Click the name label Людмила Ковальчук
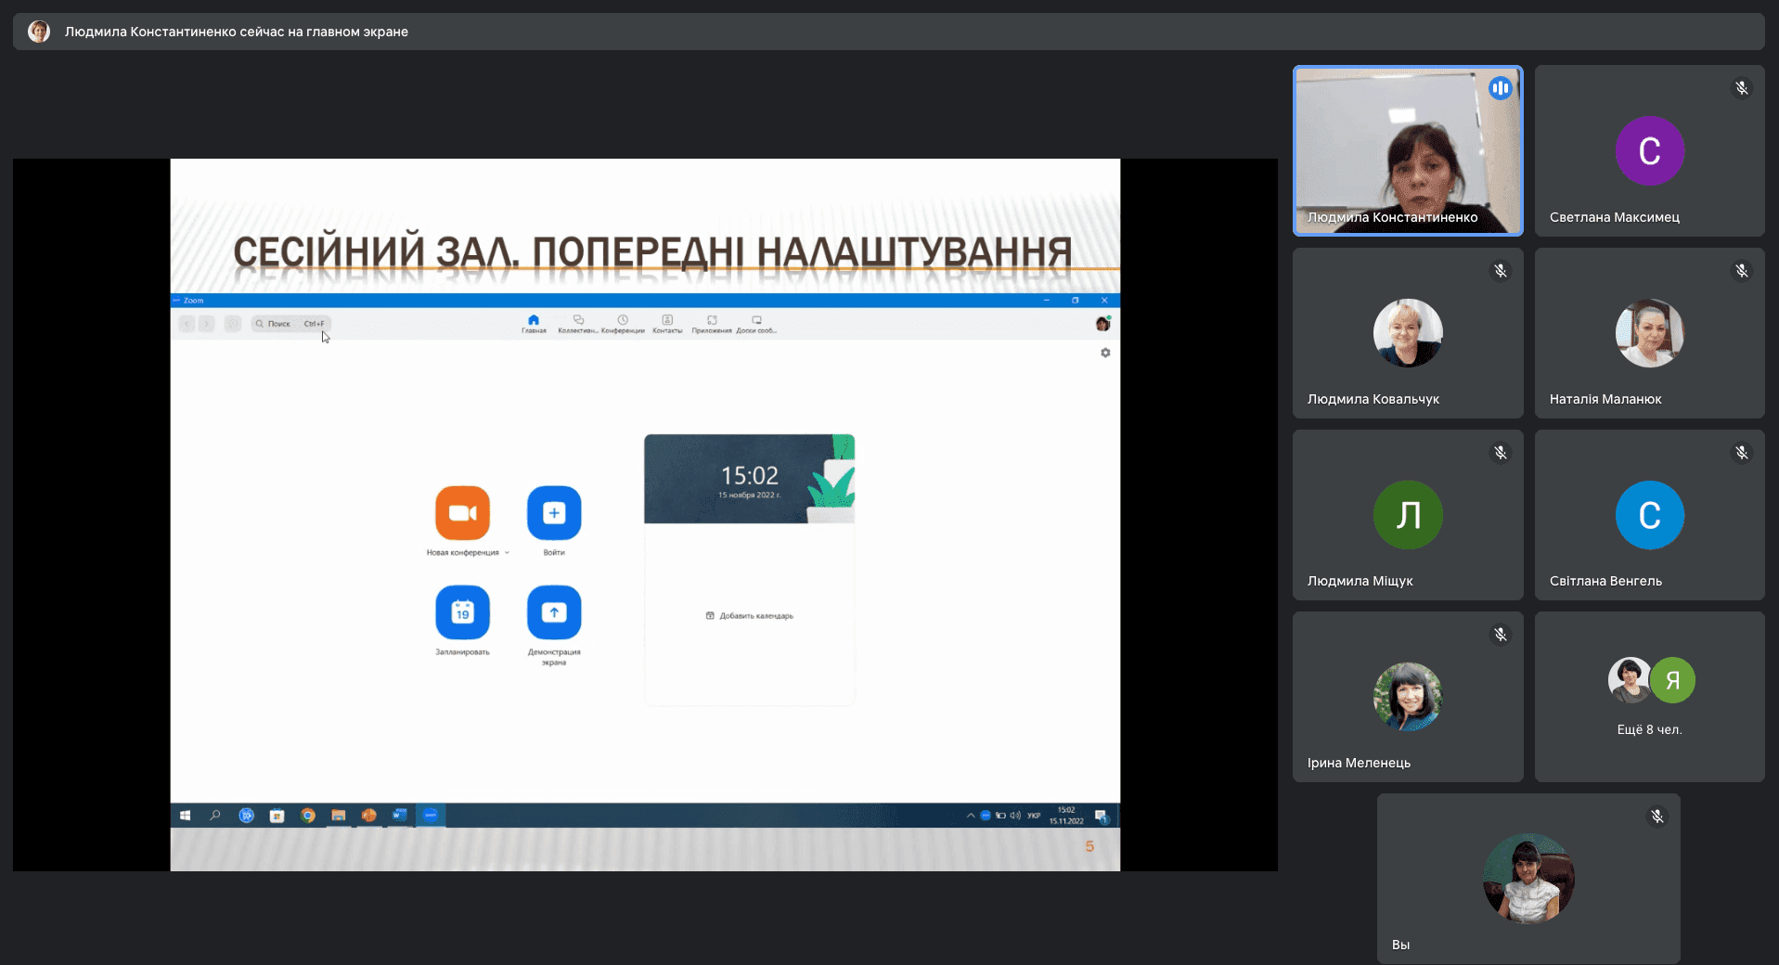1779x965 pixels. pos(1373,399)
